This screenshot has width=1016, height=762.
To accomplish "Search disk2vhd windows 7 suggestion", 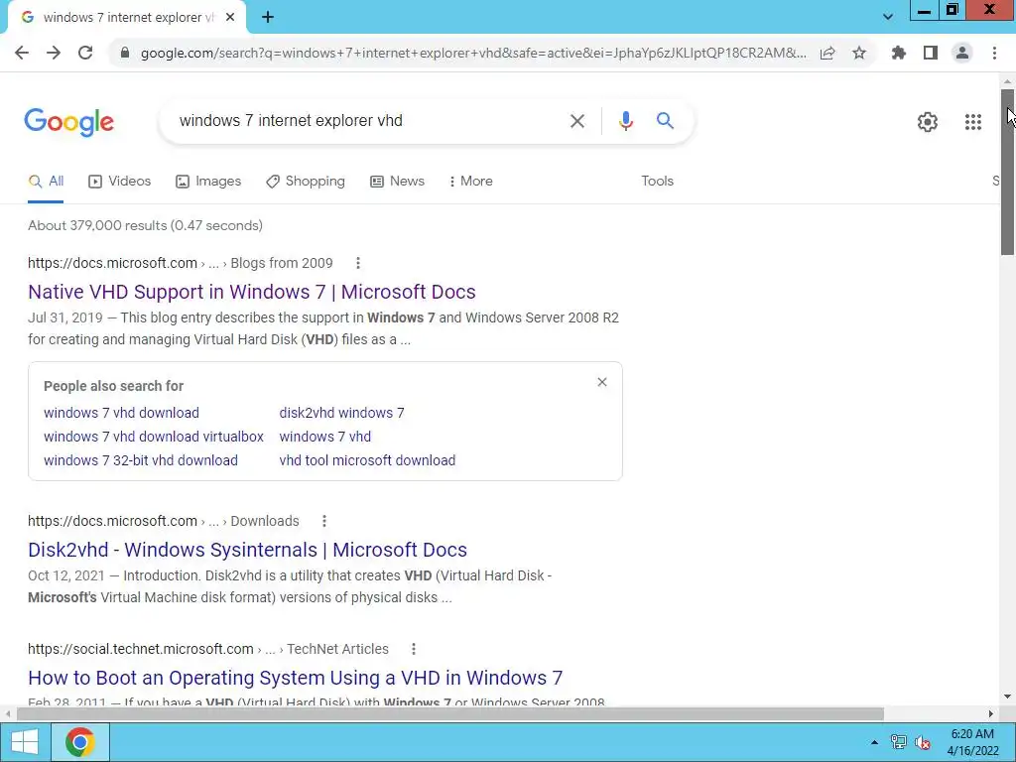I will pos(341,413).
